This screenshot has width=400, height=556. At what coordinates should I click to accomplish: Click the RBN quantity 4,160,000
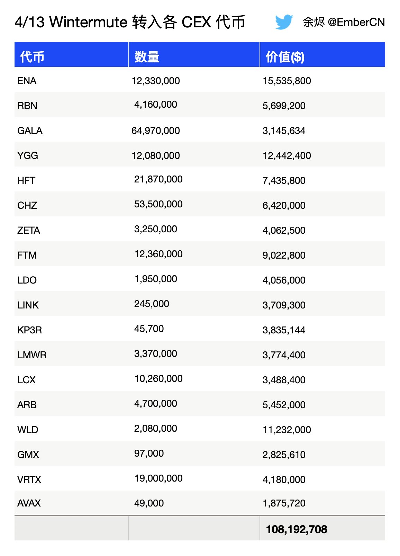pos(156,105)
